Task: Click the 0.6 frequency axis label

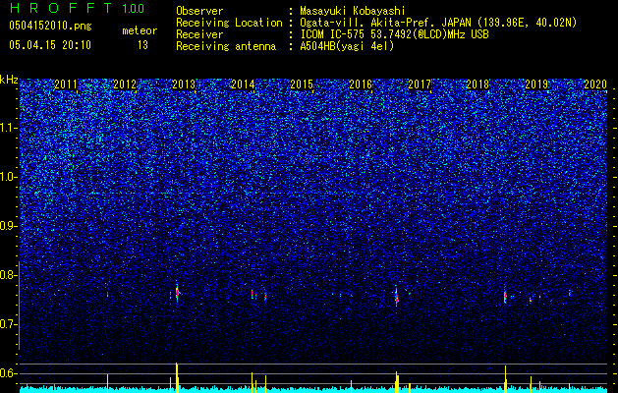Action: tap(9, 373)
